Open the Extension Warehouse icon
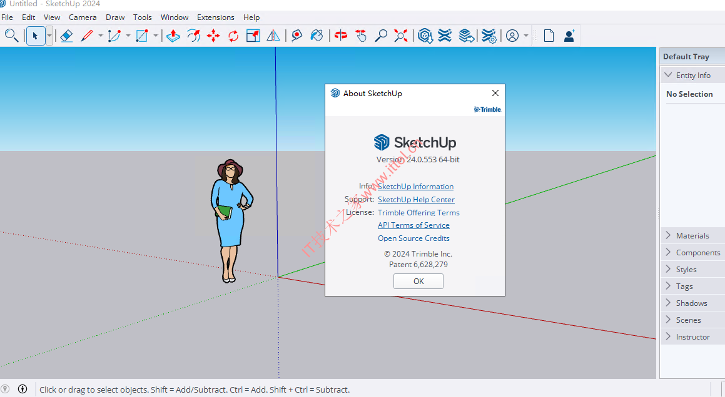The height and width of the screenshot is (397, 725). (445, 36)
